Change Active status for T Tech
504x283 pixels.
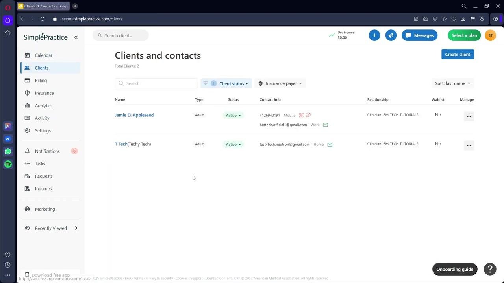[x=233, y=145]
